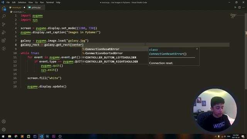Open File Explorer from the taskbar
This screenshot has height=139, width=247.
[x=10, y=136]
